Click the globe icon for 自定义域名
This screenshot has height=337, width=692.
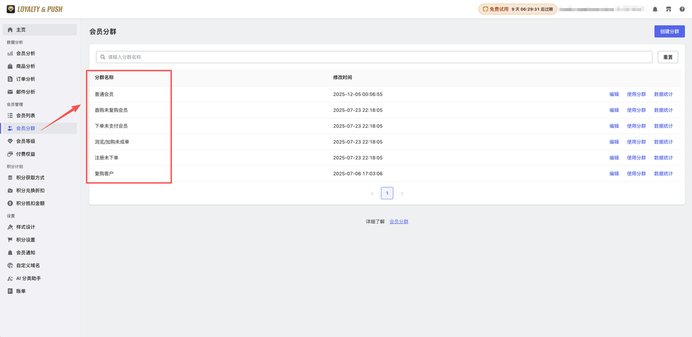pos(10,266)
